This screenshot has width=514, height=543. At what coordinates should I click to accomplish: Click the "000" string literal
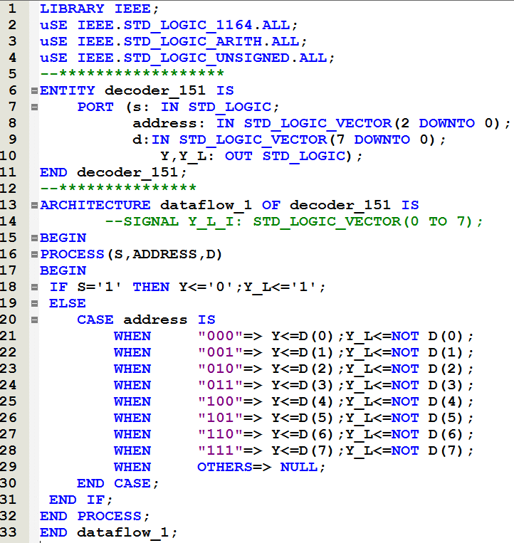(220, 336)
